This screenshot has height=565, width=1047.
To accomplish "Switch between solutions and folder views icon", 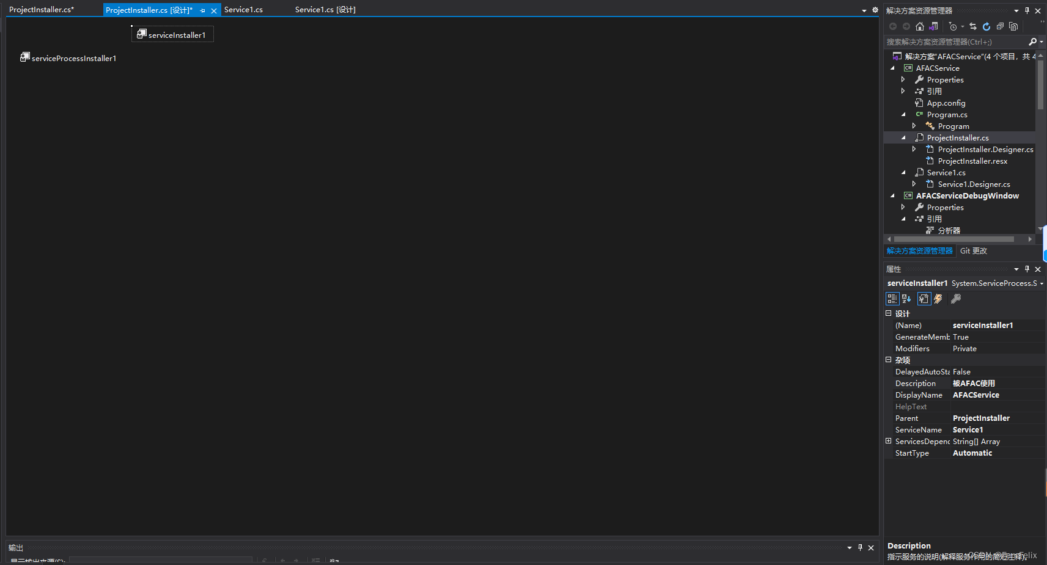I will click(x=933, y=26).
